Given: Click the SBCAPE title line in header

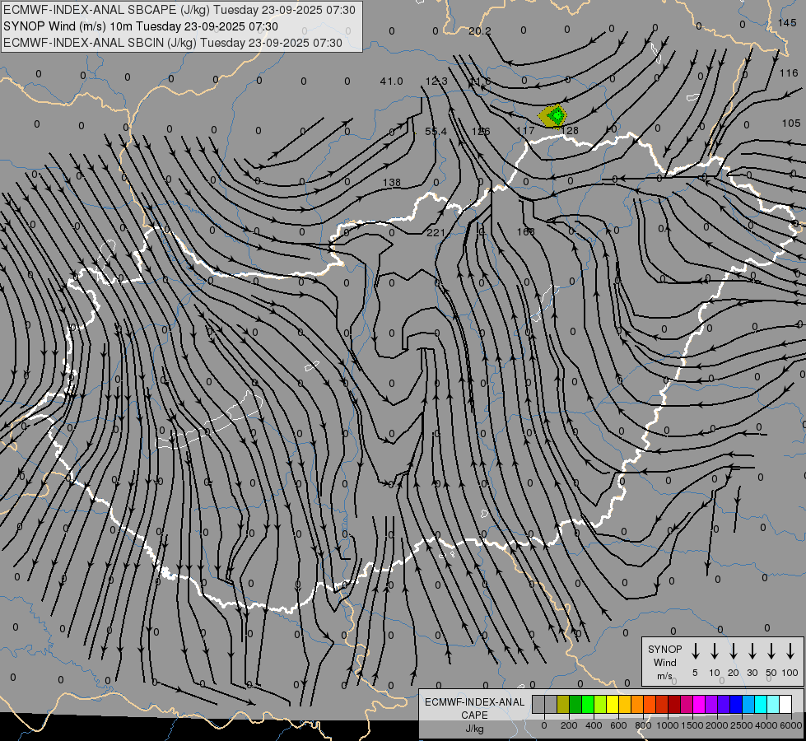Looking at the screenshot, I should (x=179, y=10).
